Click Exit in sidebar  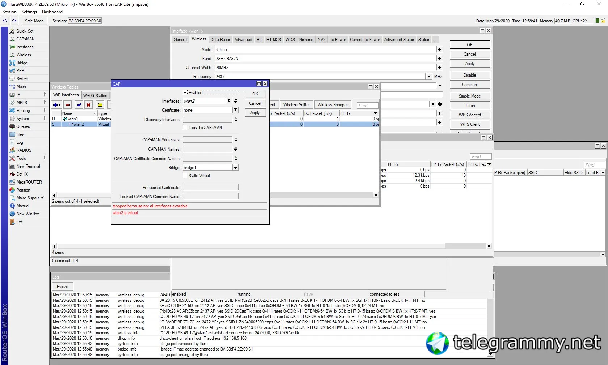coord(20,222)
